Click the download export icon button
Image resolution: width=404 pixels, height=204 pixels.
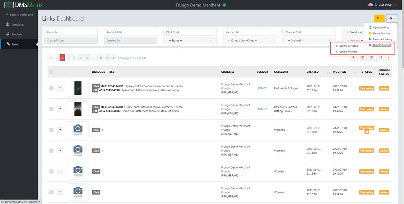(353, 58)
